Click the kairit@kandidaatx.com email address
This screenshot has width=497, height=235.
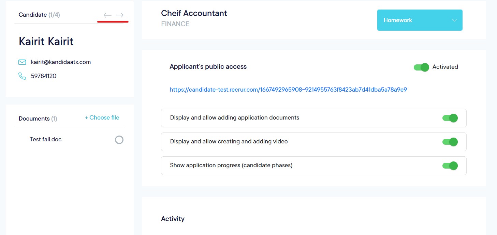coord(61,62)
